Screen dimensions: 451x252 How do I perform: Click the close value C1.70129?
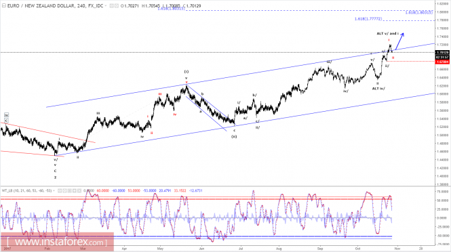pos(191,5)
